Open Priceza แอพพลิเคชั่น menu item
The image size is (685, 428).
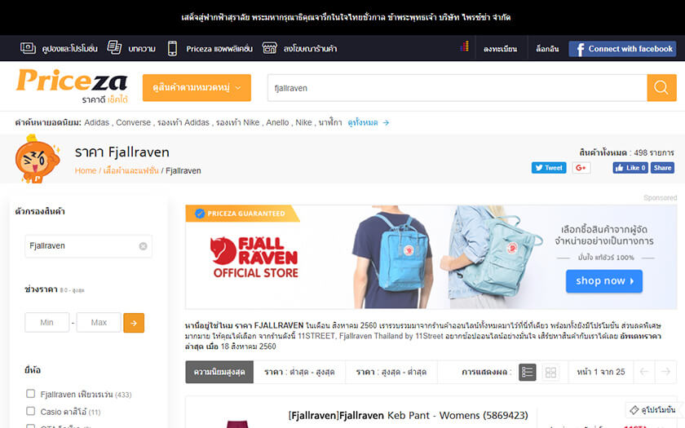tap(219, 48)
